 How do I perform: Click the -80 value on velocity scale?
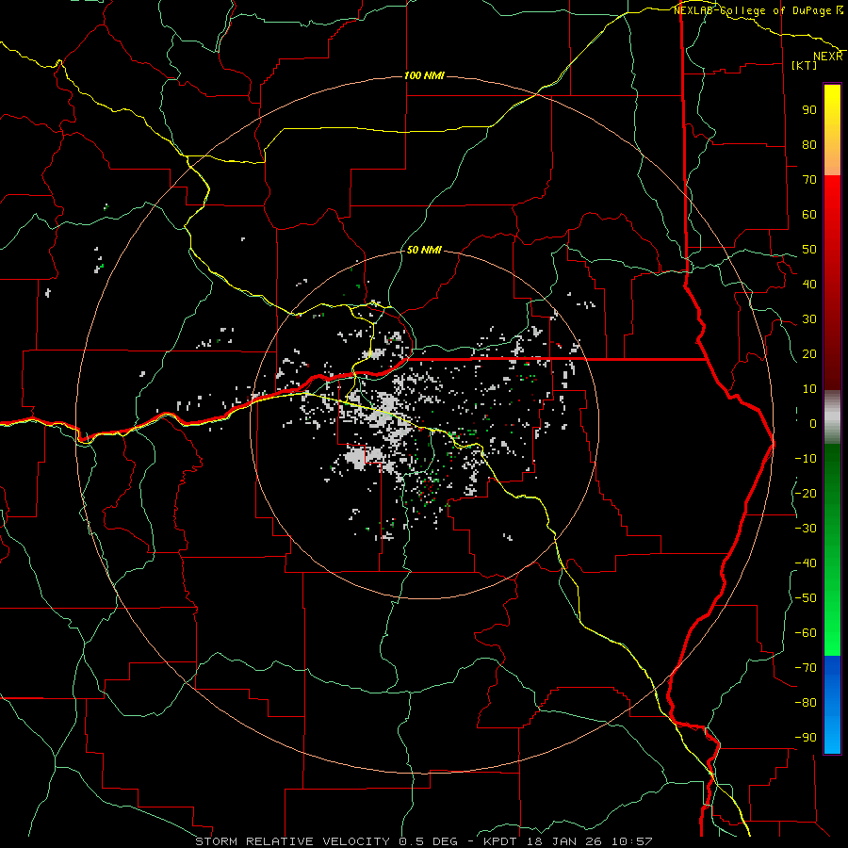(806, 703)
